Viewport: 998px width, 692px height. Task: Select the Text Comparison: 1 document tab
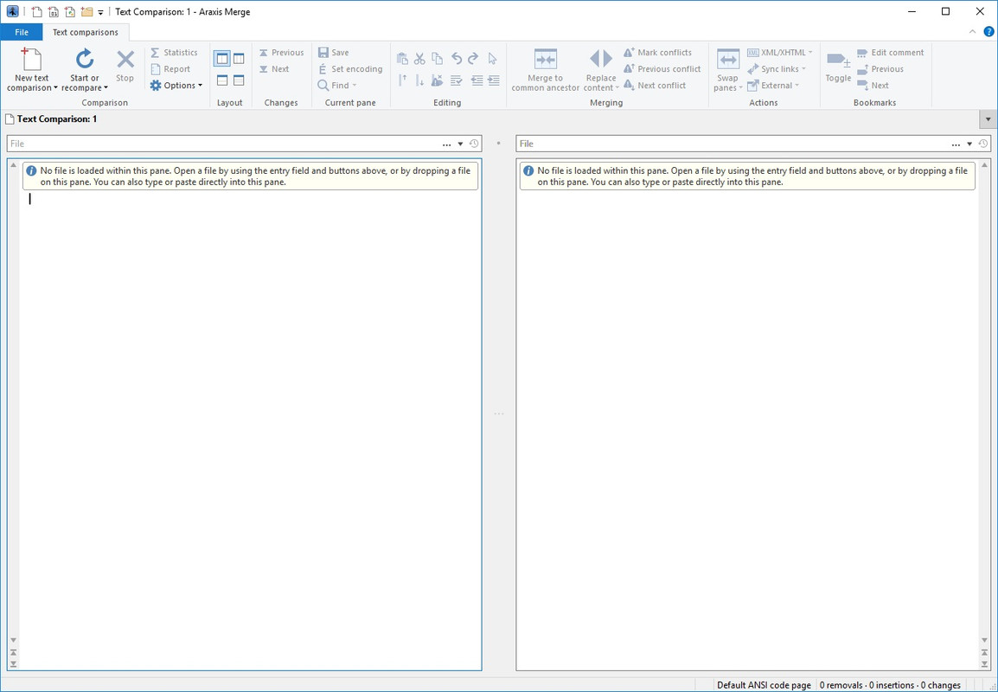[51, 119]
